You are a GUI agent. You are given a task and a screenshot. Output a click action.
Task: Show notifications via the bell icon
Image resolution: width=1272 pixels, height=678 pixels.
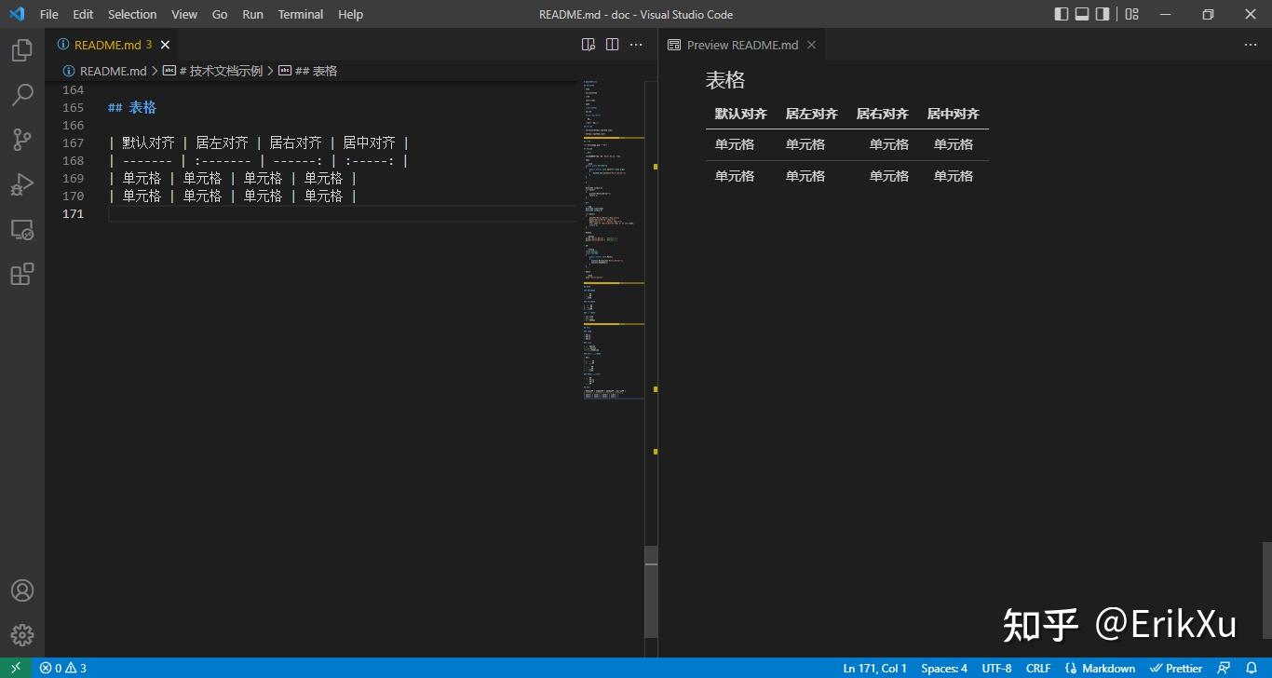click(1252, 668)
